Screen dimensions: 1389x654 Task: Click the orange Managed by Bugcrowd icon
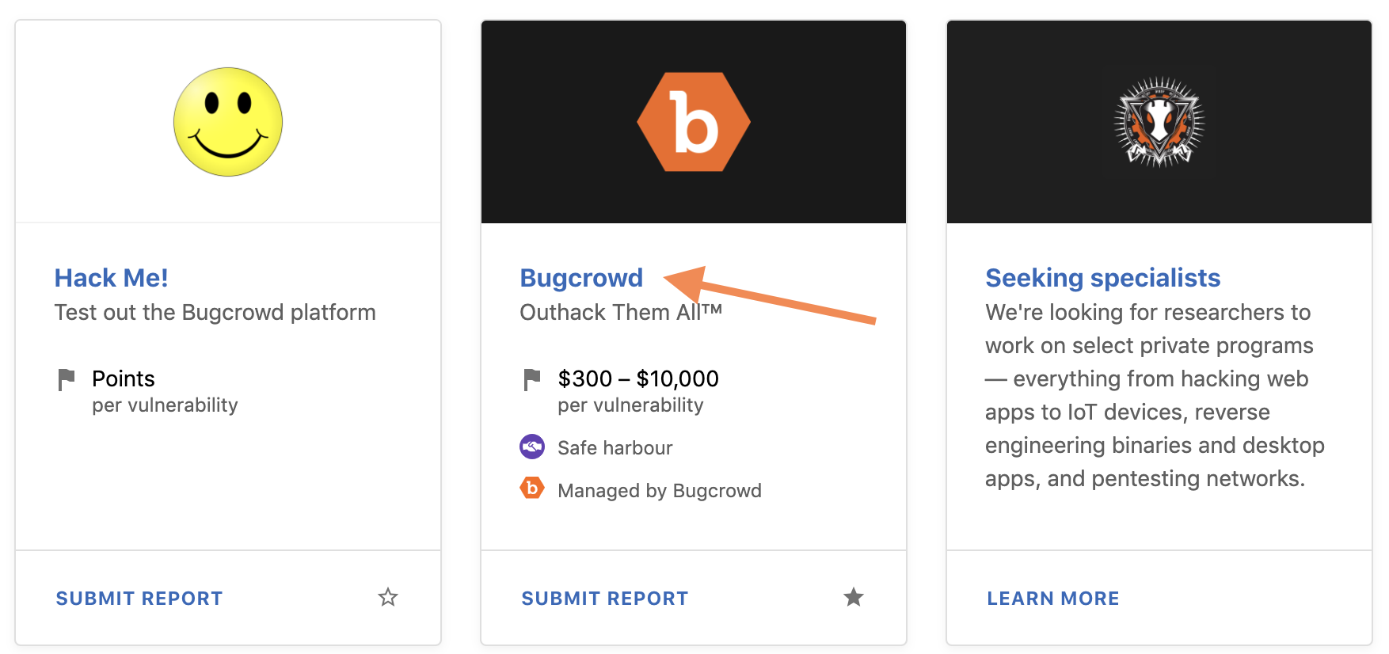tap(532, 488)
